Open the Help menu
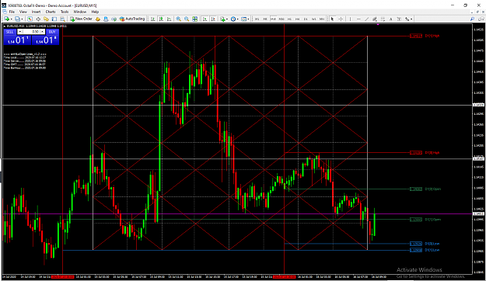The height and width of the screenshot is (281, 486). [x=95, y=12]
